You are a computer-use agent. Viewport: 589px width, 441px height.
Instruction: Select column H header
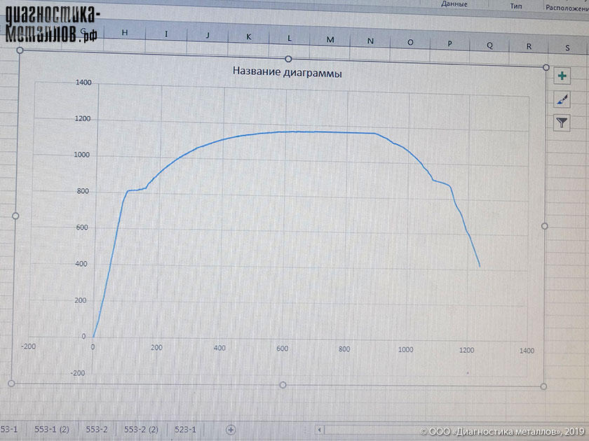(125, 33)
